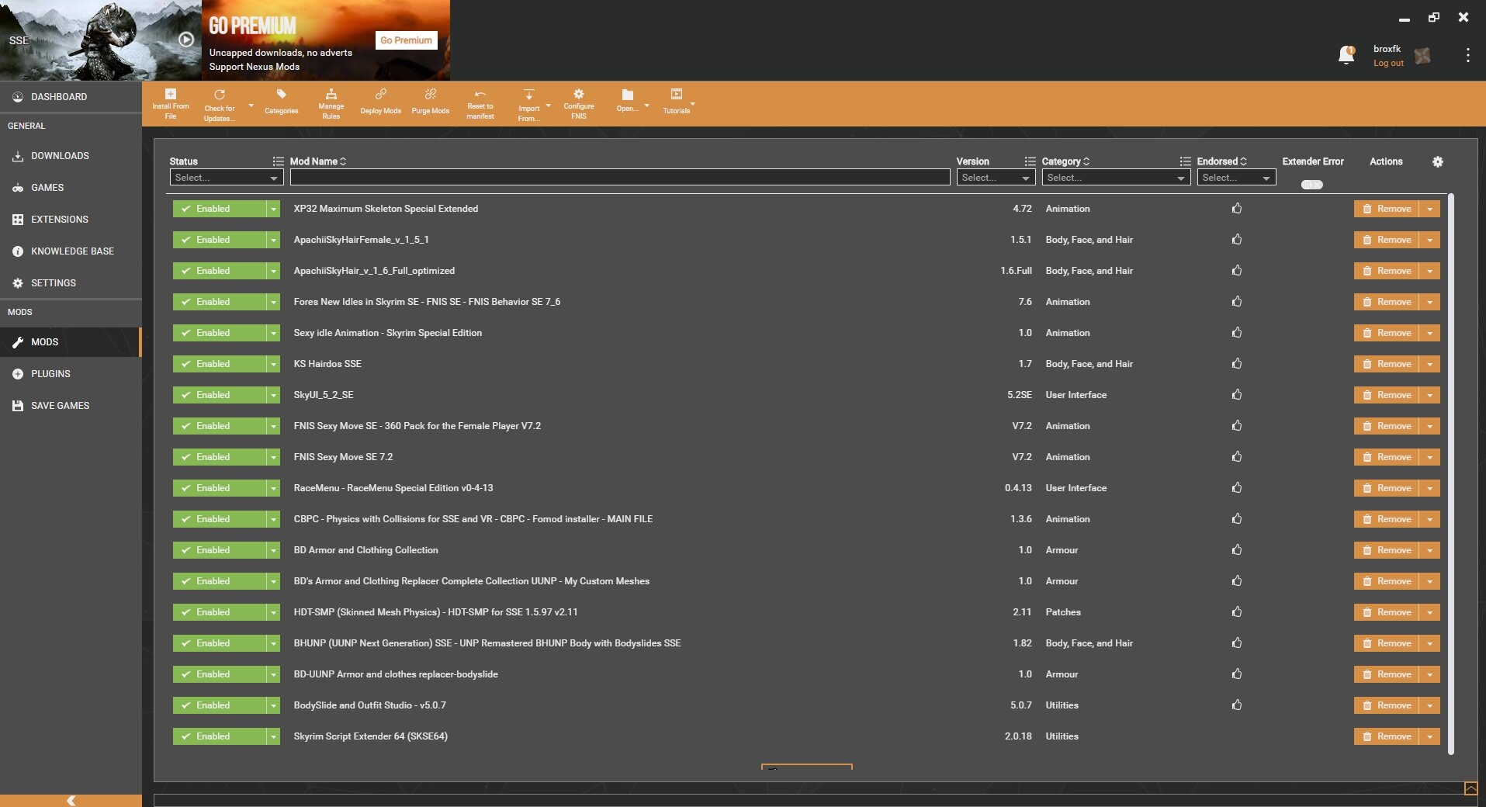
Task: Open table column settings gear
Action: (x=1437, y=161)
